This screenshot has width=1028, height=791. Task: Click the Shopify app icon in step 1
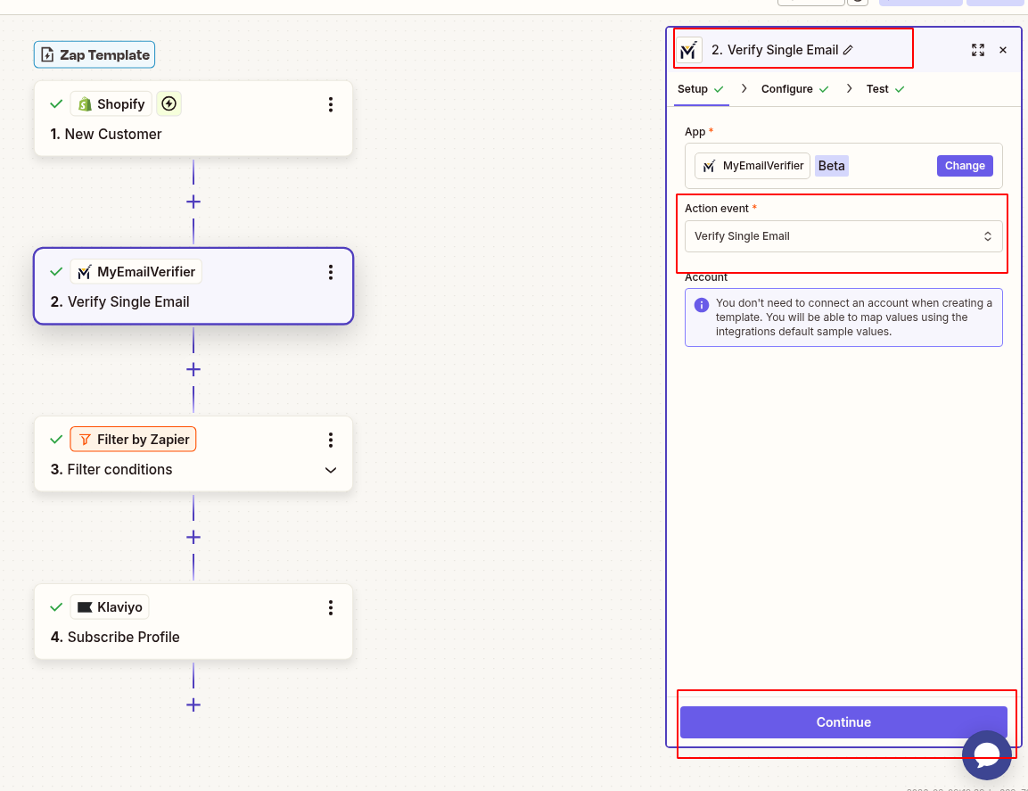click(x=86, y=103)
